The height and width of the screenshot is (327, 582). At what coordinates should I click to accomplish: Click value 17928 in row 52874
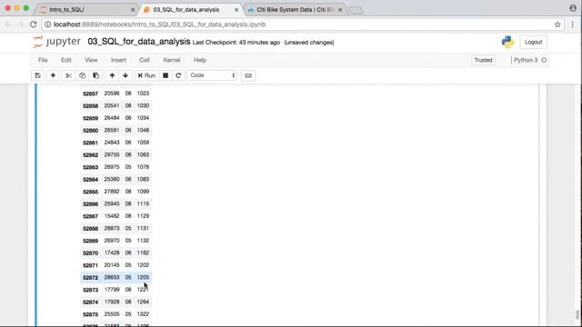112,302
